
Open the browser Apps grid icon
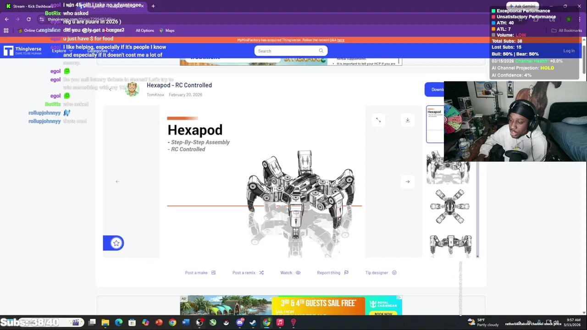(6, 30)
